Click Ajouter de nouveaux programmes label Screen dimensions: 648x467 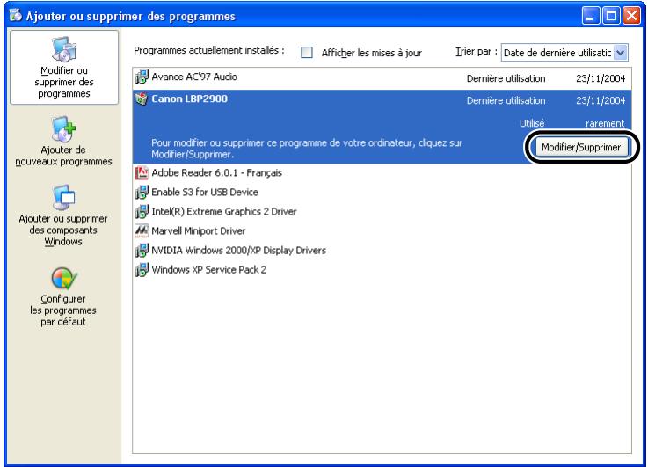(63, 156)
